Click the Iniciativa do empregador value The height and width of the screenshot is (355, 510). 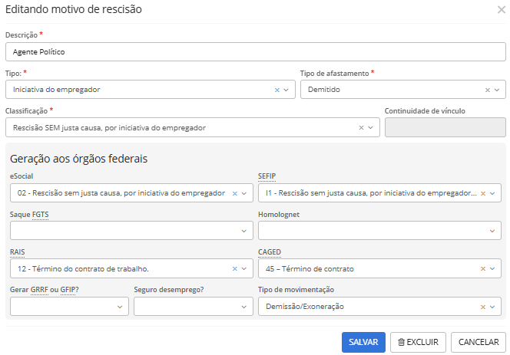57,89
